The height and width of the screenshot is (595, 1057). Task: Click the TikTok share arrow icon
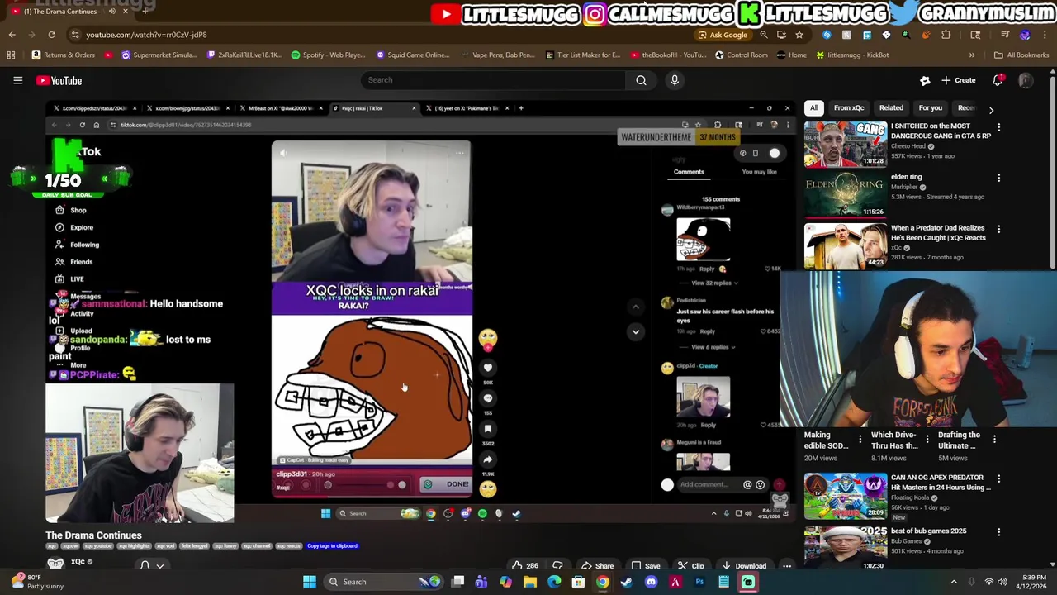coord(488,459)
